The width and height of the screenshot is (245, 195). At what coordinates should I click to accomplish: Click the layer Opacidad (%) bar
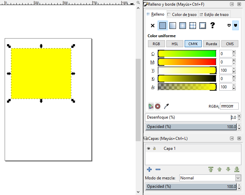coord(191,186)
